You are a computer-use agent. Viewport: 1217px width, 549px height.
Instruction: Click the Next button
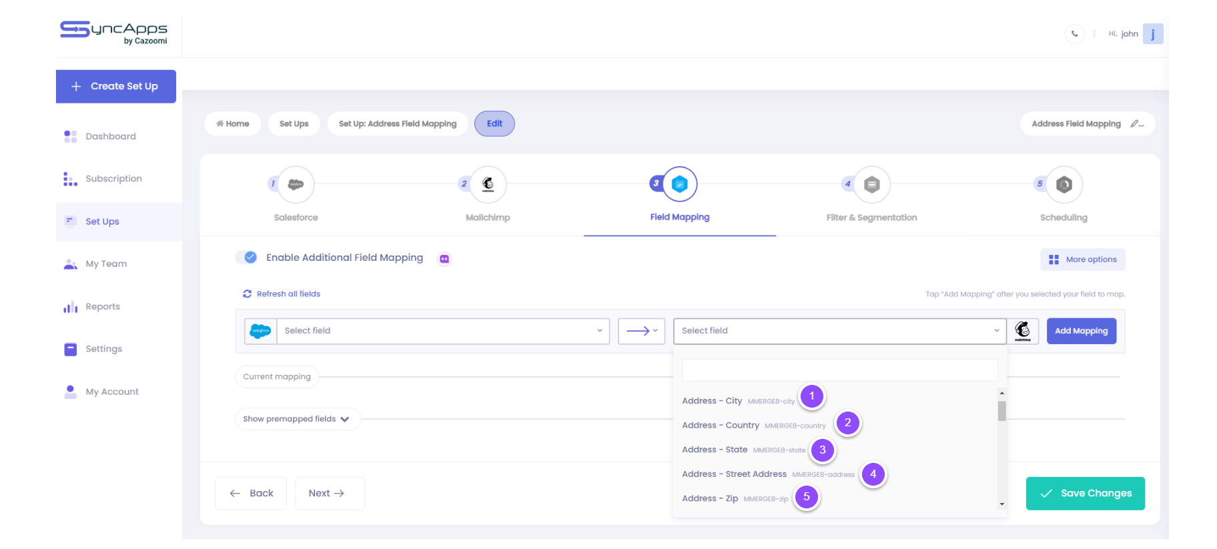click(330, 494)
